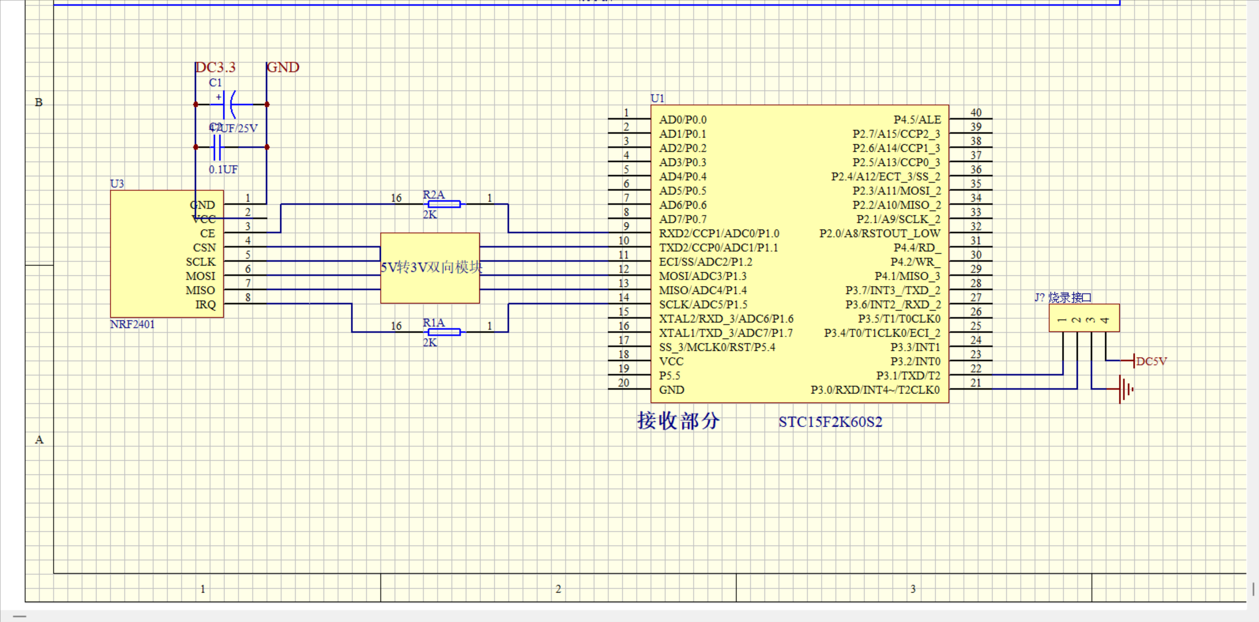Select the ground symbol near the J? connector
This screenshot has width=1259, height=622.
pos(1125,389)
